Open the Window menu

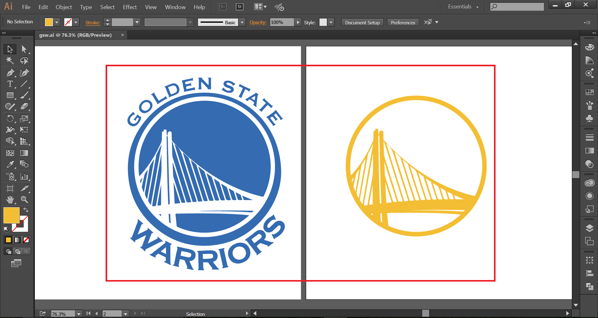[x=175, y=7]
